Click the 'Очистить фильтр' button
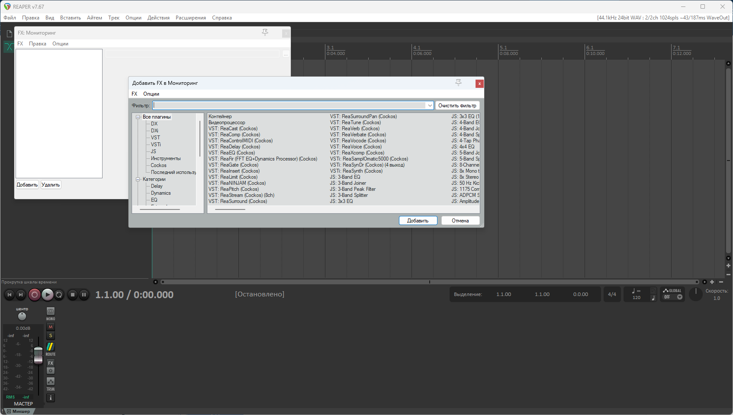Screen dimensions: 733x415 [x=457, y=106]
